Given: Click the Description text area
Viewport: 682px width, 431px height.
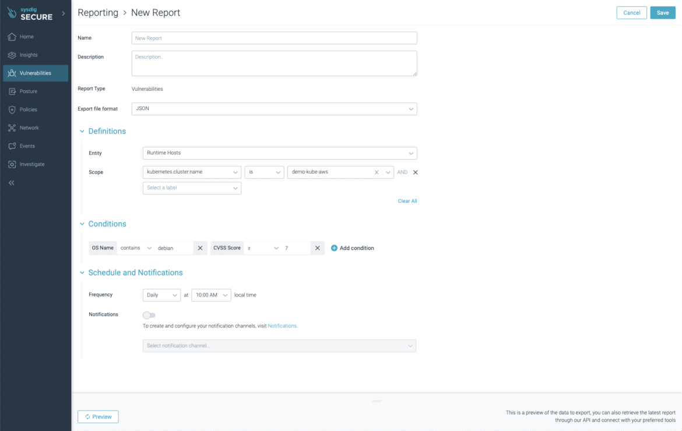Looking at the screenshot, I should click(x=274, y=63).
